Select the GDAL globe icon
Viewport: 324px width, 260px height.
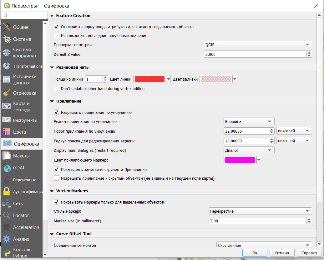[x=6, y=168]
